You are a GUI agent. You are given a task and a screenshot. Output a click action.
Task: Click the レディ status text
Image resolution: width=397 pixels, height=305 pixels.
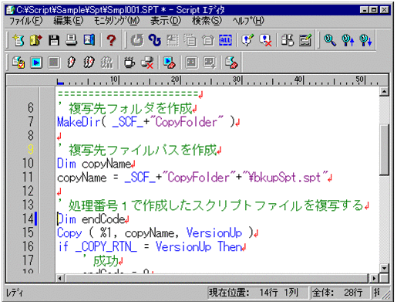[15, 293]
